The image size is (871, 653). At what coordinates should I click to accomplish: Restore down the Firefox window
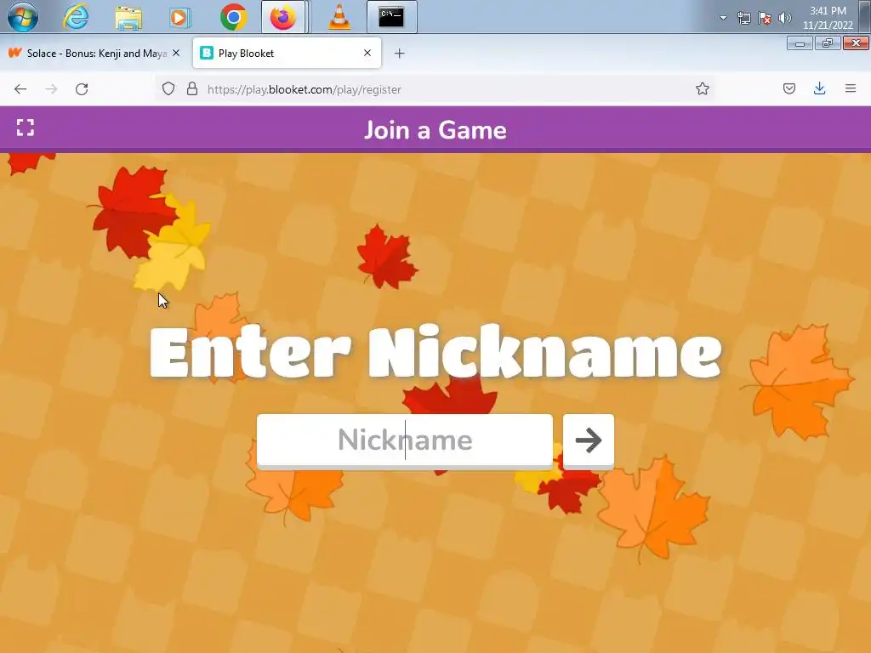(x=828, y=43)
